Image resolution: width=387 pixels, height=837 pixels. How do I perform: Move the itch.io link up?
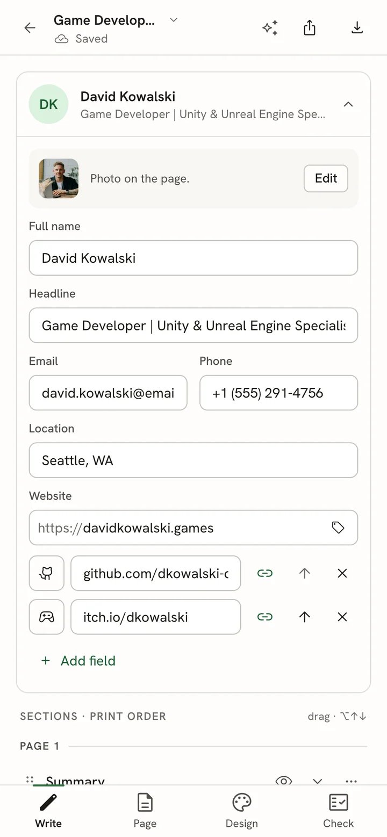305,617
